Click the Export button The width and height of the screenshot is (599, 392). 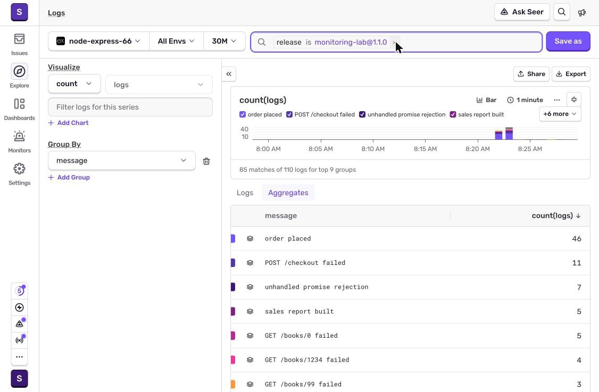click(x=571, y=74)
